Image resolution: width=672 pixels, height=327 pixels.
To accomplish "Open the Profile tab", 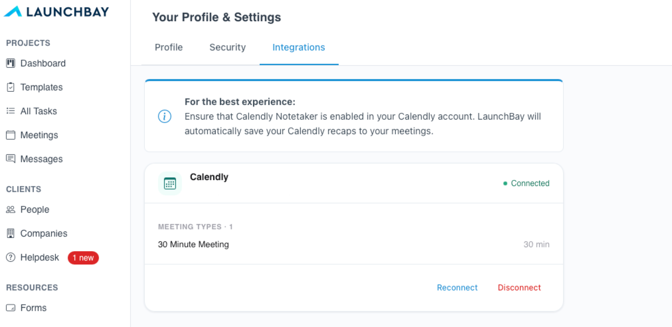I will [169, 47].
